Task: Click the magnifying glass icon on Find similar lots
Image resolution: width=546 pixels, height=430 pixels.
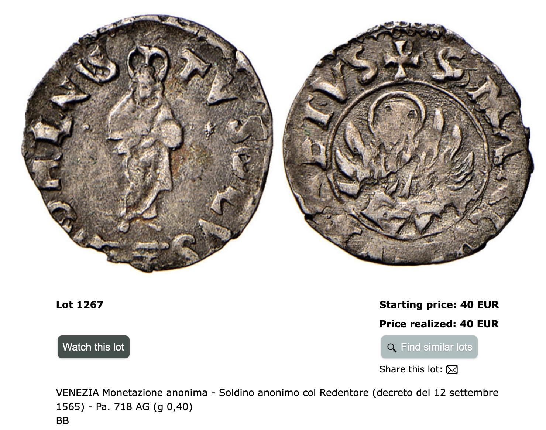Action: tap(392, 348)
